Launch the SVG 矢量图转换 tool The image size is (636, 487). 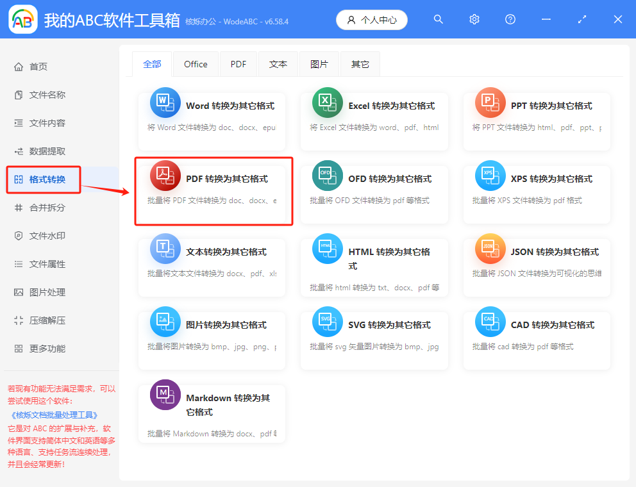point(374,336)
